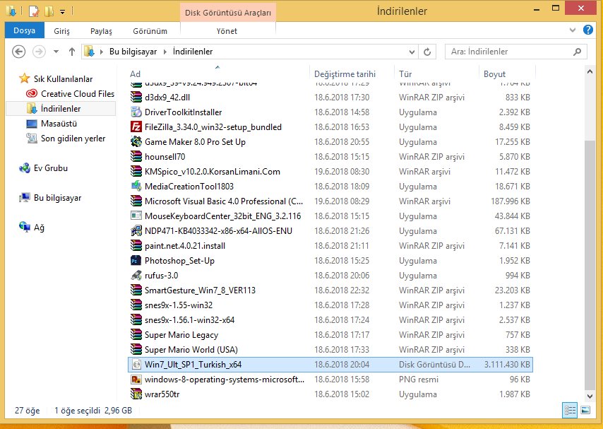Click the refresh button beside address bar
The width and height of the screenshot is (603, 429).
[x=427, y=52]
